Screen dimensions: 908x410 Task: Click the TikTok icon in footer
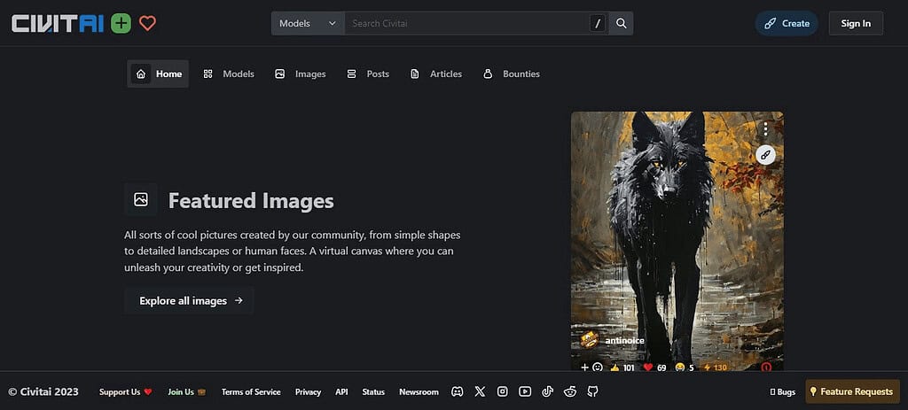pyautogui.click(x=548, y=391)
